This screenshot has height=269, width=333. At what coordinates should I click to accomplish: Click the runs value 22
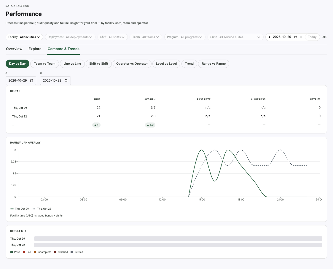(98, 108)
